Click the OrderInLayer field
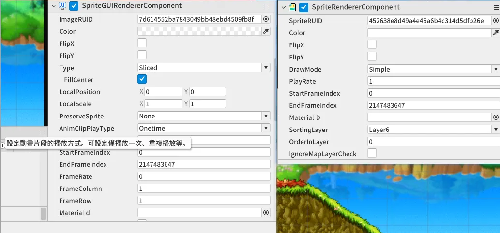 [434, 142]
